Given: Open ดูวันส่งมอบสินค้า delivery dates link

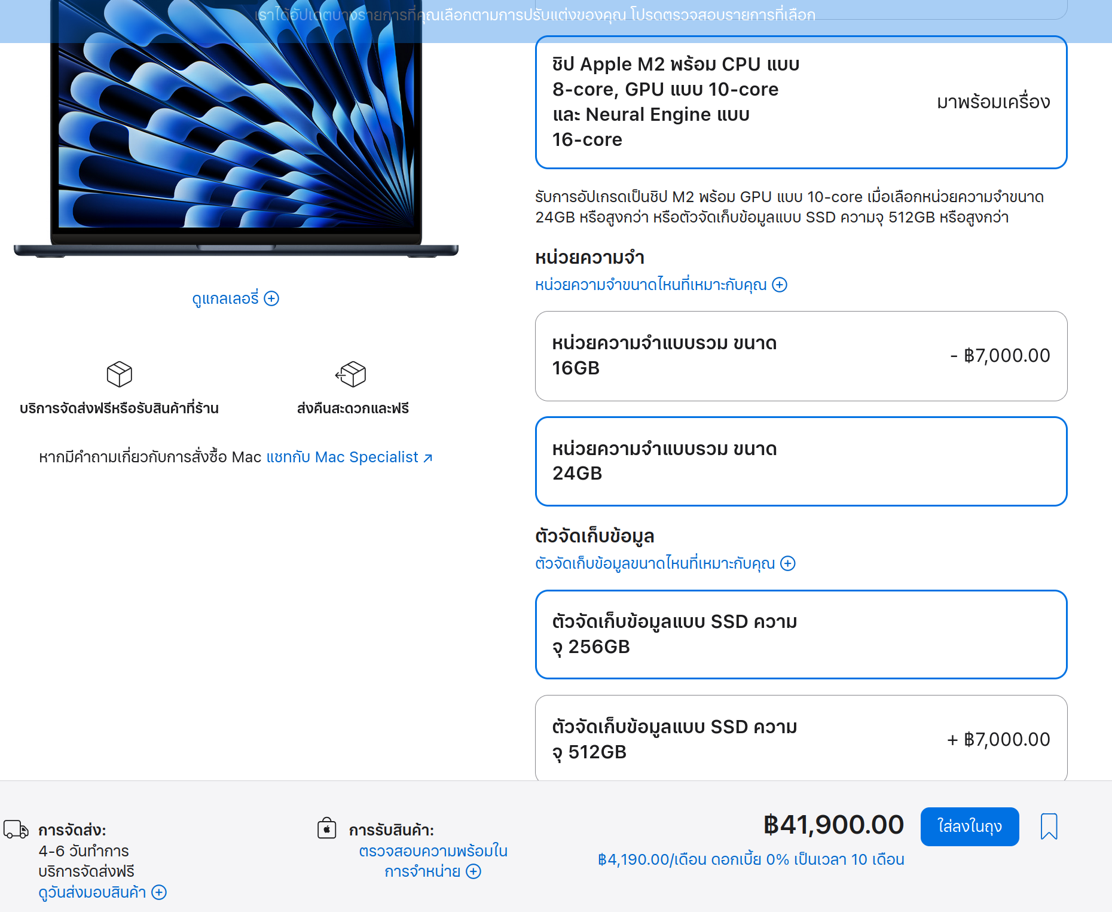Looking at the screenshot, I should [x=102, y=892].
